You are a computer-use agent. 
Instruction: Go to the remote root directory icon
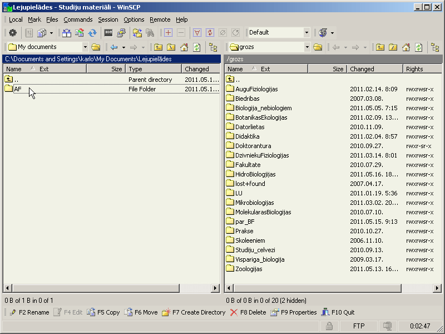tap(393, 47)
